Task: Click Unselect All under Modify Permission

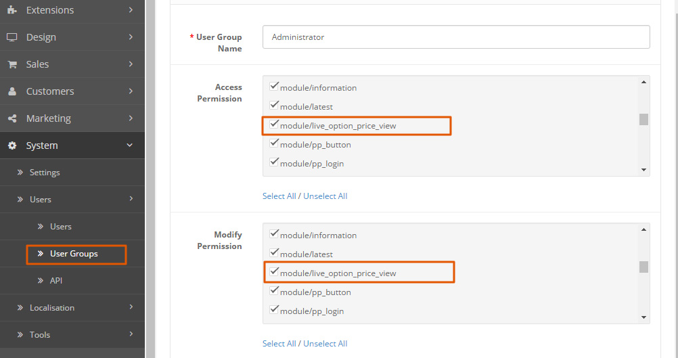Action: point(325,344)
